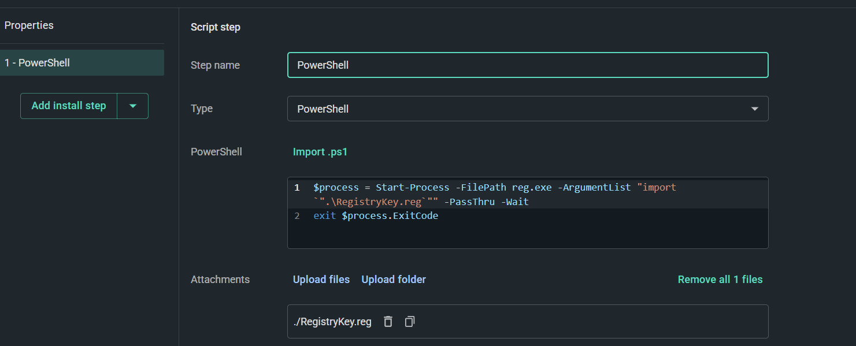Delete the RegistryKey.reg attachment with trash icon
856x346 pixels.
coord(388,321)
